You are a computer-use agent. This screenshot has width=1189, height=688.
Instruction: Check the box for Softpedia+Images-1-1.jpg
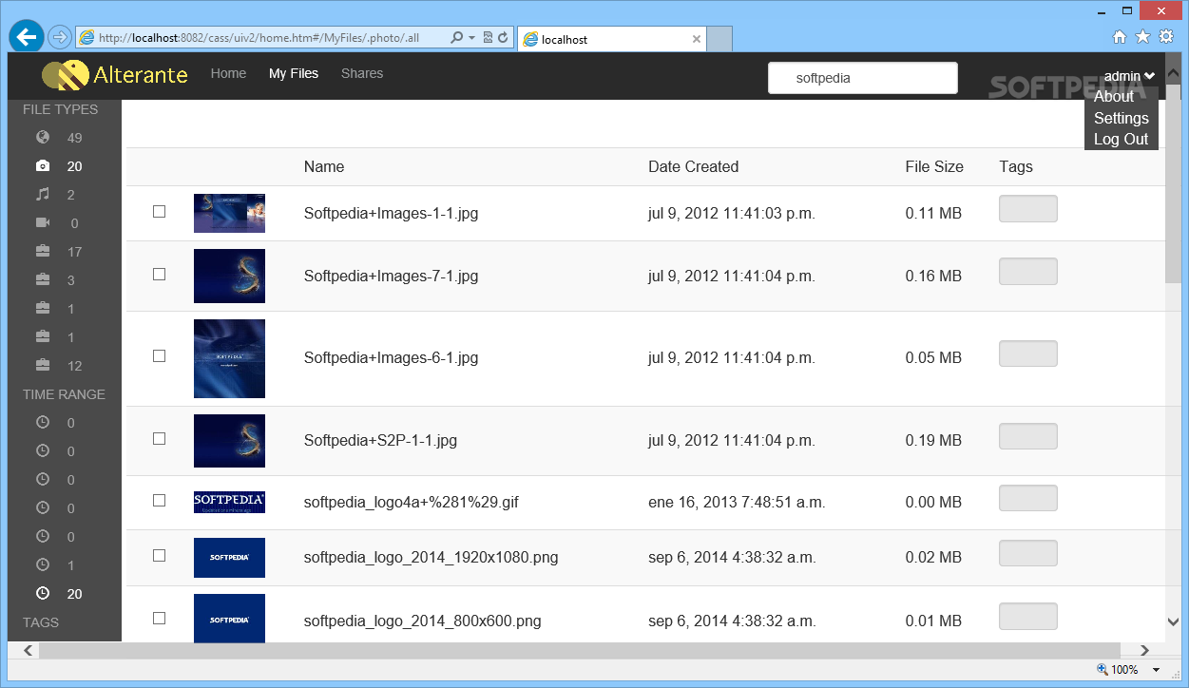(x=160, y=211)
